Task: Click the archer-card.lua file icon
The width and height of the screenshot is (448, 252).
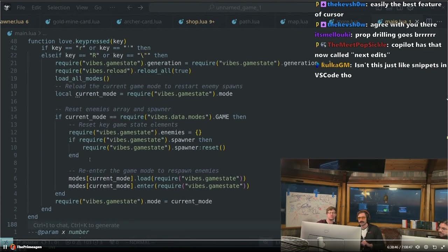Action: point(119,22)
